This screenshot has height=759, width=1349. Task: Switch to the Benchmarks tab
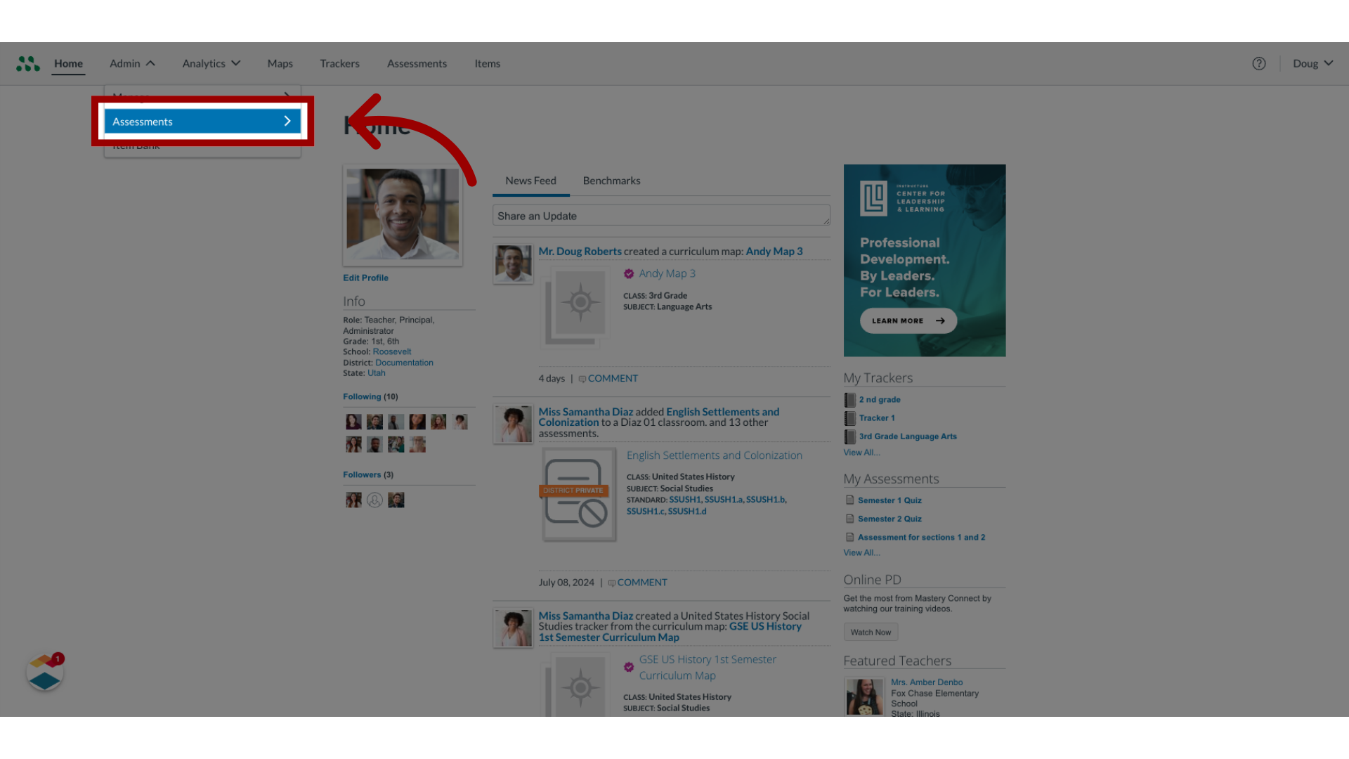611,181
